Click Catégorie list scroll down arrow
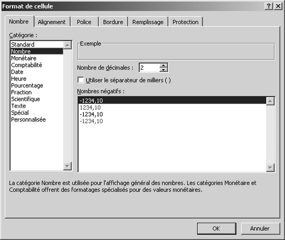This screenshot has height=240, width=285. (67, 166)
